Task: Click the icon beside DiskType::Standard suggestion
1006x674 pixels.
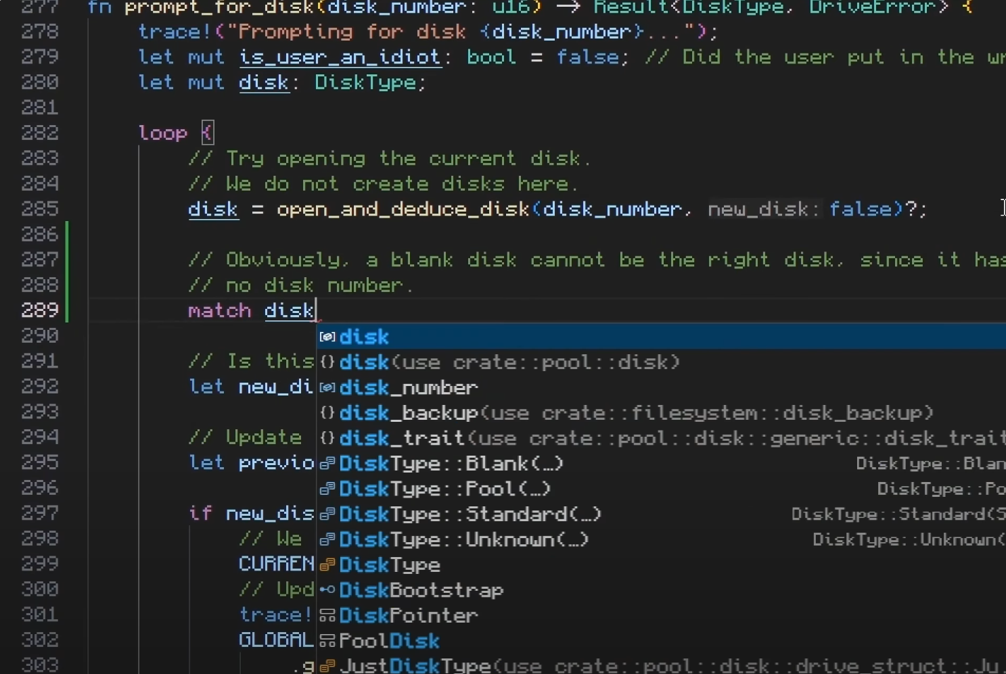Action: coord(327,514)
